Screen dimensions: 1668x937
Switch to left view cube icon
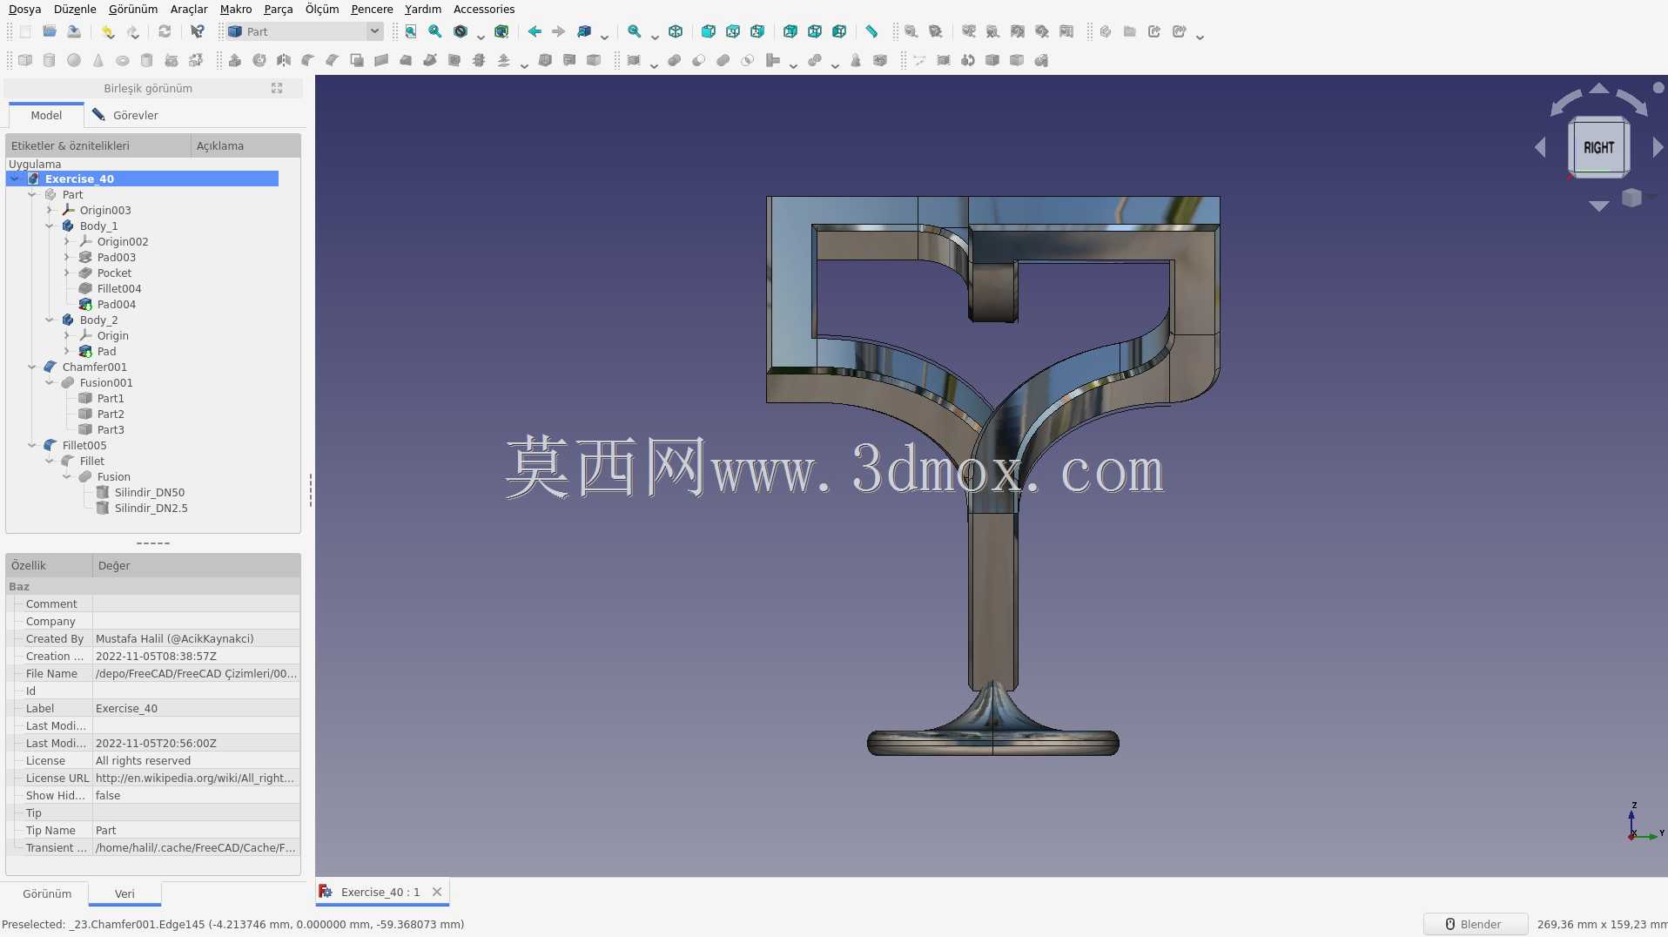click(x=839, y=31)
